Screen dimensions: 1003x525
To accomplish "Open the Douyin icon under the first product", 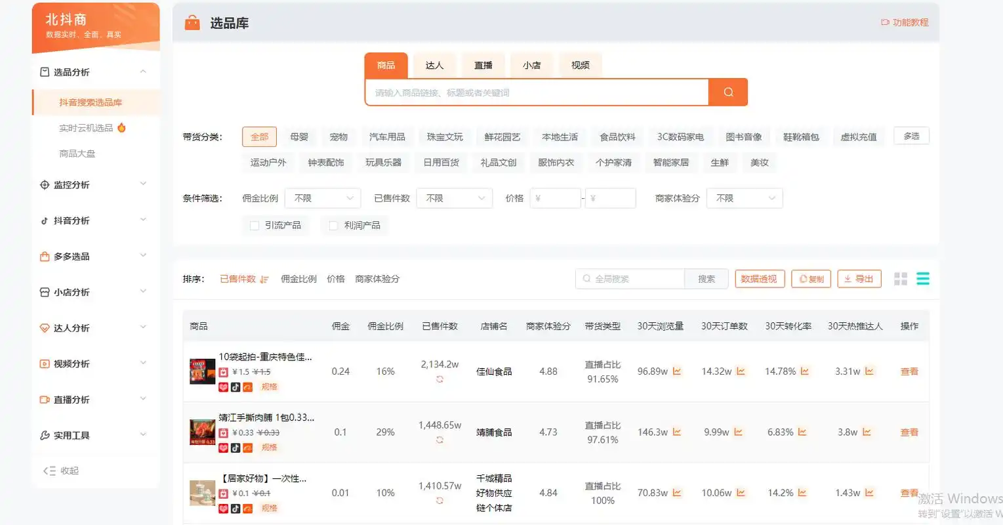I will click(x=235, y=387).
